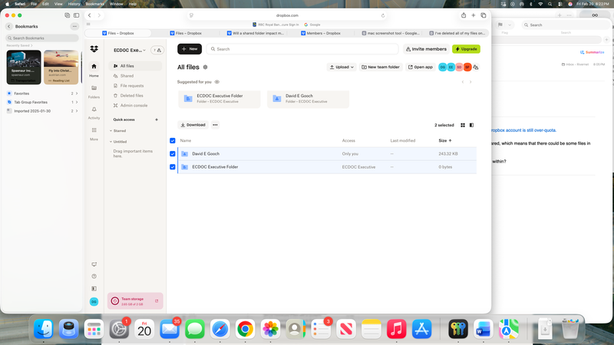Viewport: 614px width, 345px height.
Task: Click the help question mark icon
Action: (x=94, y=276)
